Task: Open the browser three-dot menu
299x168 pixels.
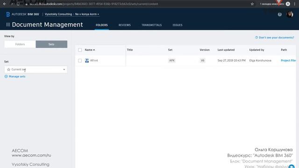Action: click(x=295, y=4)
